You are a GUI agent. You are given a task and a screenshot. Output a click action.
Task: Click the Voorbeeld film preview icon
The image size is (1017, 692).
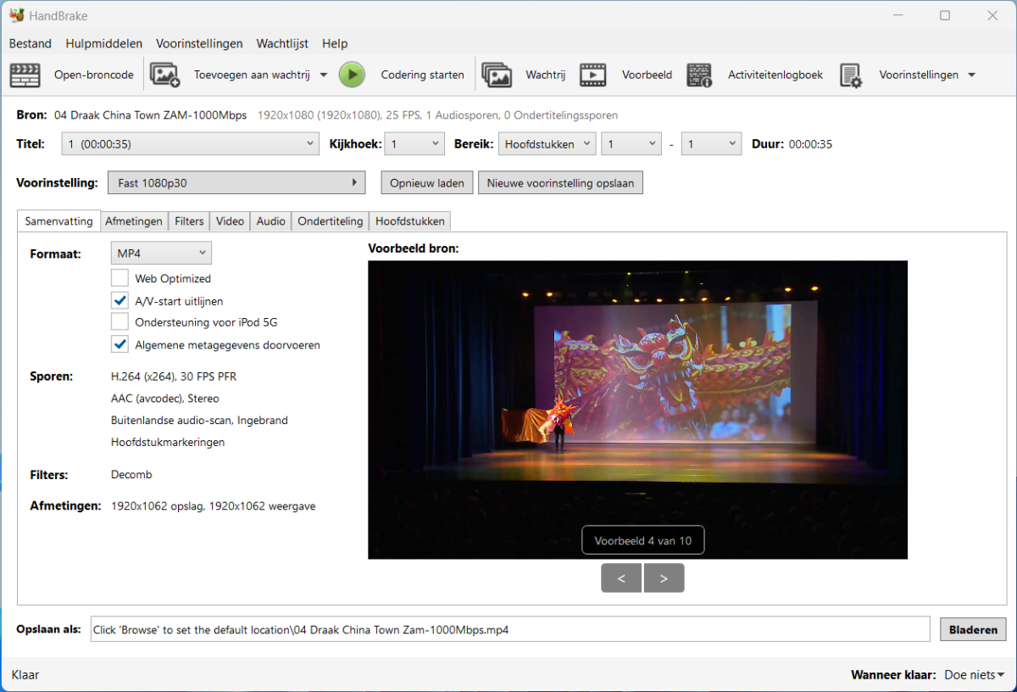click(x=593, y=75)
